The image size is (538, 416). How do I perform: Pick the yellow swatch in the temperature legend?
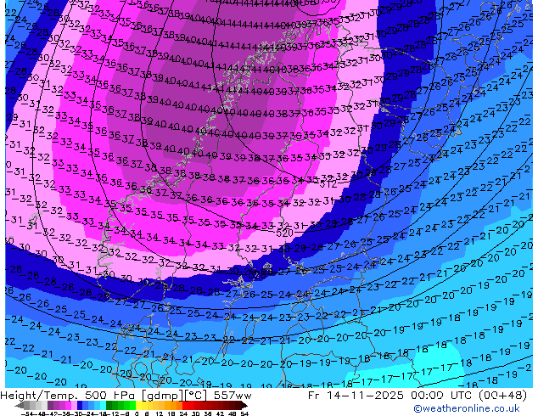[x=139, y=406]
